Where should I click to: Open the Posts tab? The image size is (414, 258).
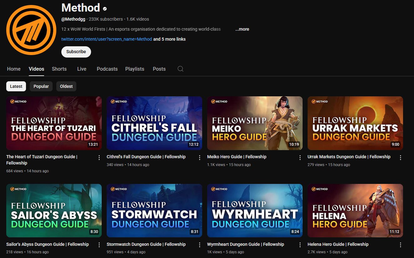(159, 69)
